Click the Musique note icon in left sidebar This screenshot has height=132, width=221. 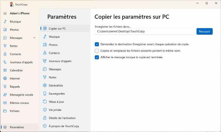coord(5,21)
